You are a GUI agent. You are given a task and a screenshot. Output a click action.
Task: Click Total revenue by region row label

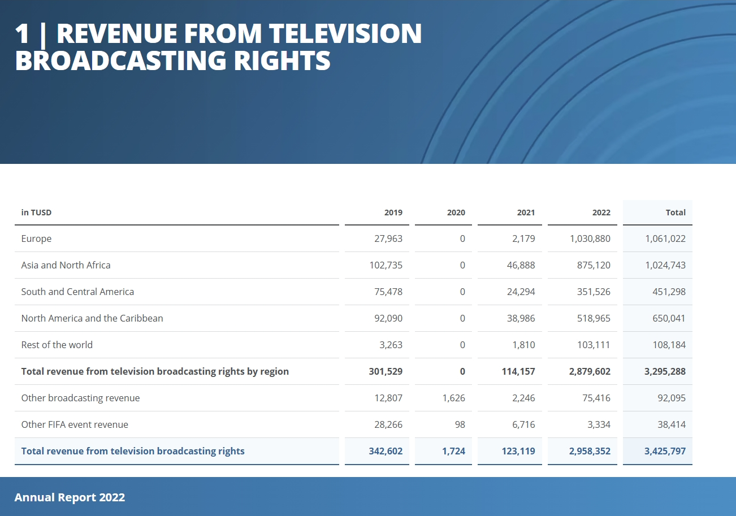[x=155, y=371]
